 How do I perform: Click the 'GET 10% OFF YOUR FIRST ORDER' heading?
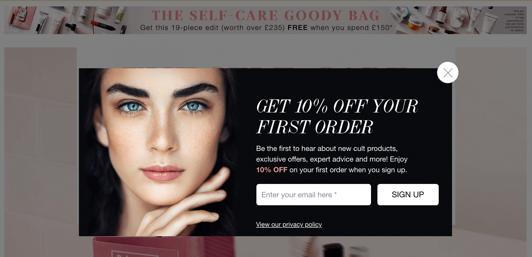[337, 116]
